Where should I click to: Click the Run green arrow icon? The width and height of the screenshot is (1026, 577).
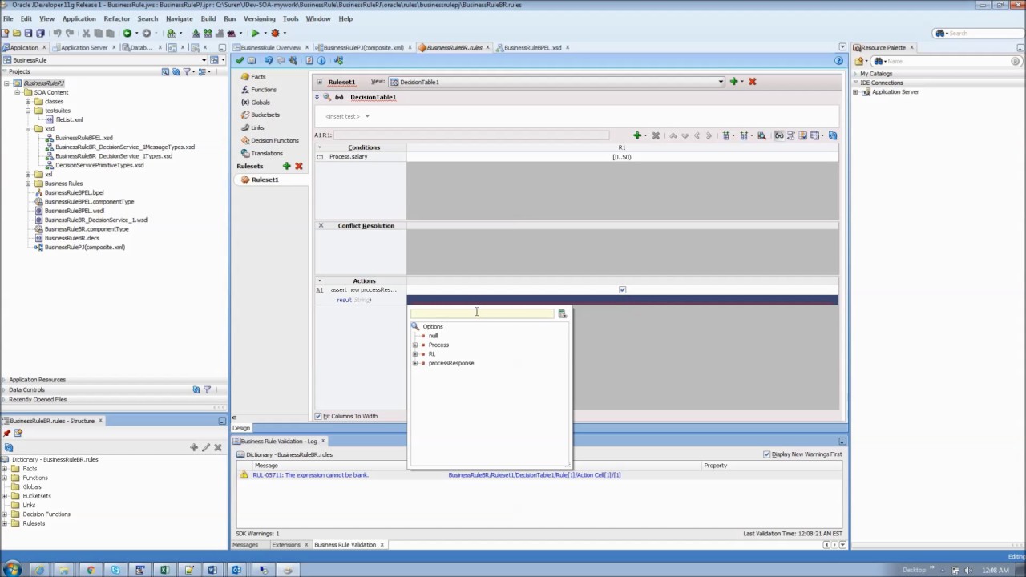255,33
